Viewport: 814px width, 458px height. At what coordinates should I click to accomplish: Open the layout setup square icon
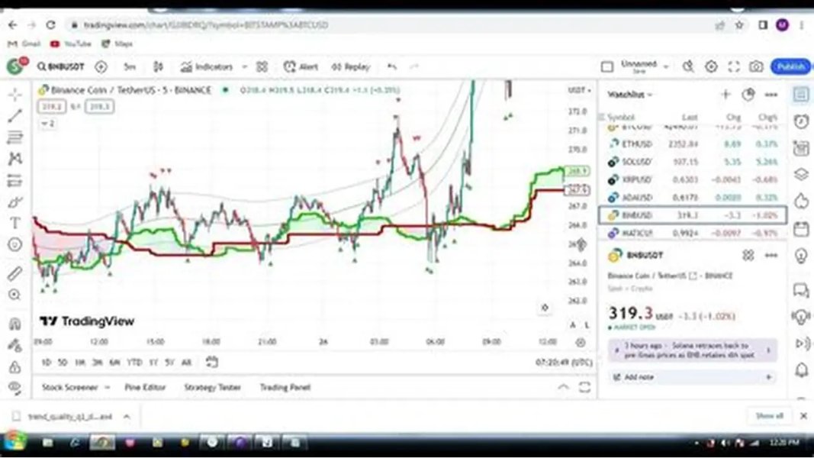coord(606,66)
